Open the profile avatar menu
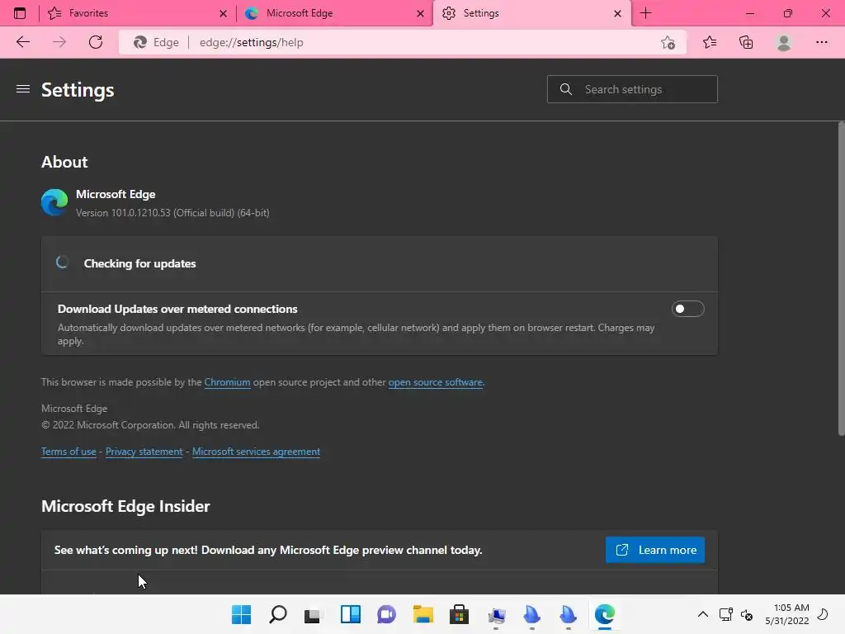Image resolution: width=845 pixels, height=634 pixels. (x=784, y=42)
